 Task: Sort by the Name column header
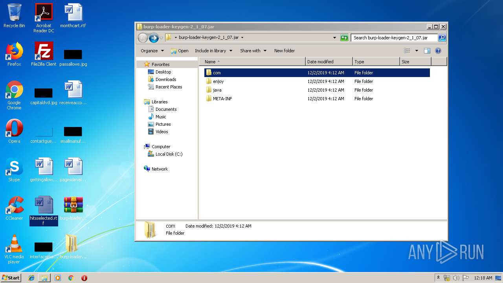tap(252, 62)
